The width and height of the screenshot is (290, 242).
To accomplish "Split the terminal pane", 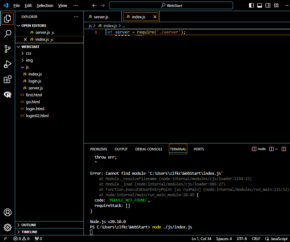I will point(271,149).
